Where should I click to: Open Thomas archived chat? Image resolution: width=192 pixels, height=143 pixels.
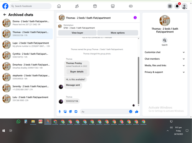27,34
